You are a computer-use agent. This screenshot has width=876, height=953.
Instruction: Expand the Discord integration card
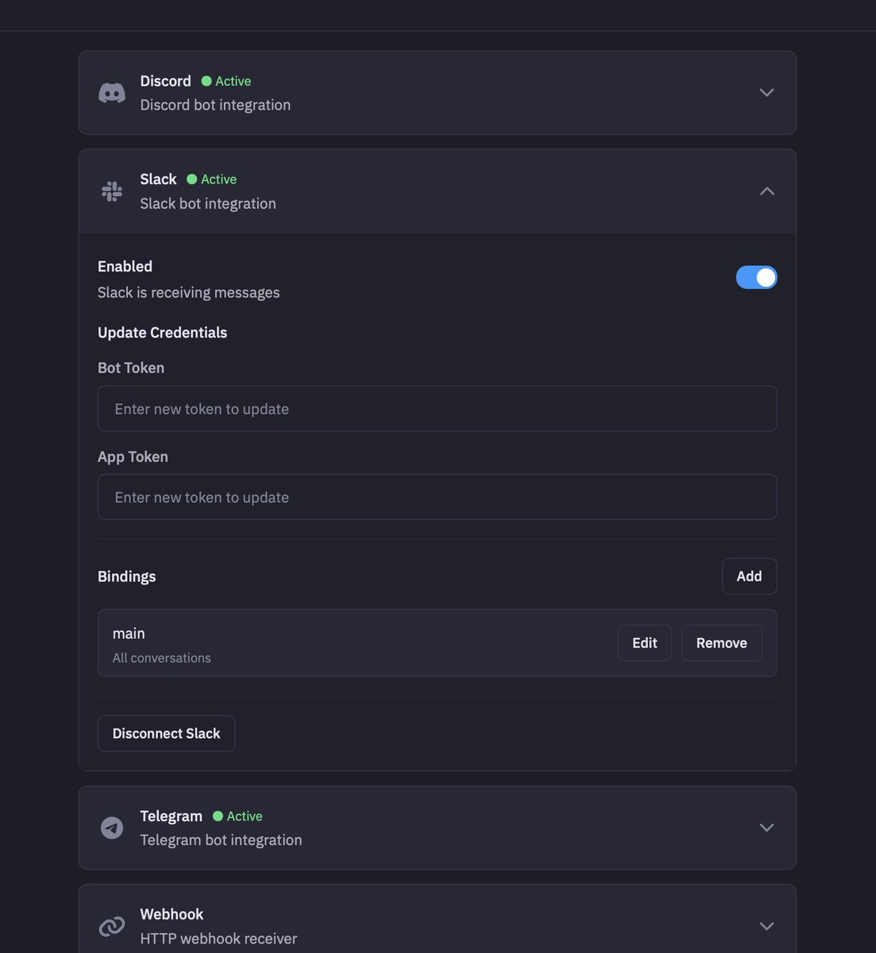pos(766,93)
